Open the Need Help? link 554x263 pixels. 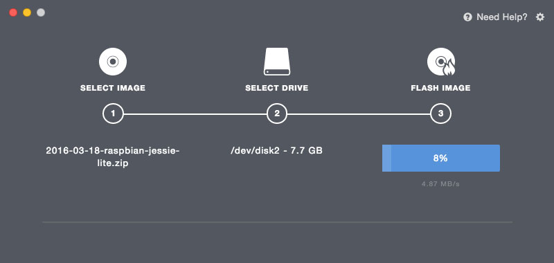[501, 17]
